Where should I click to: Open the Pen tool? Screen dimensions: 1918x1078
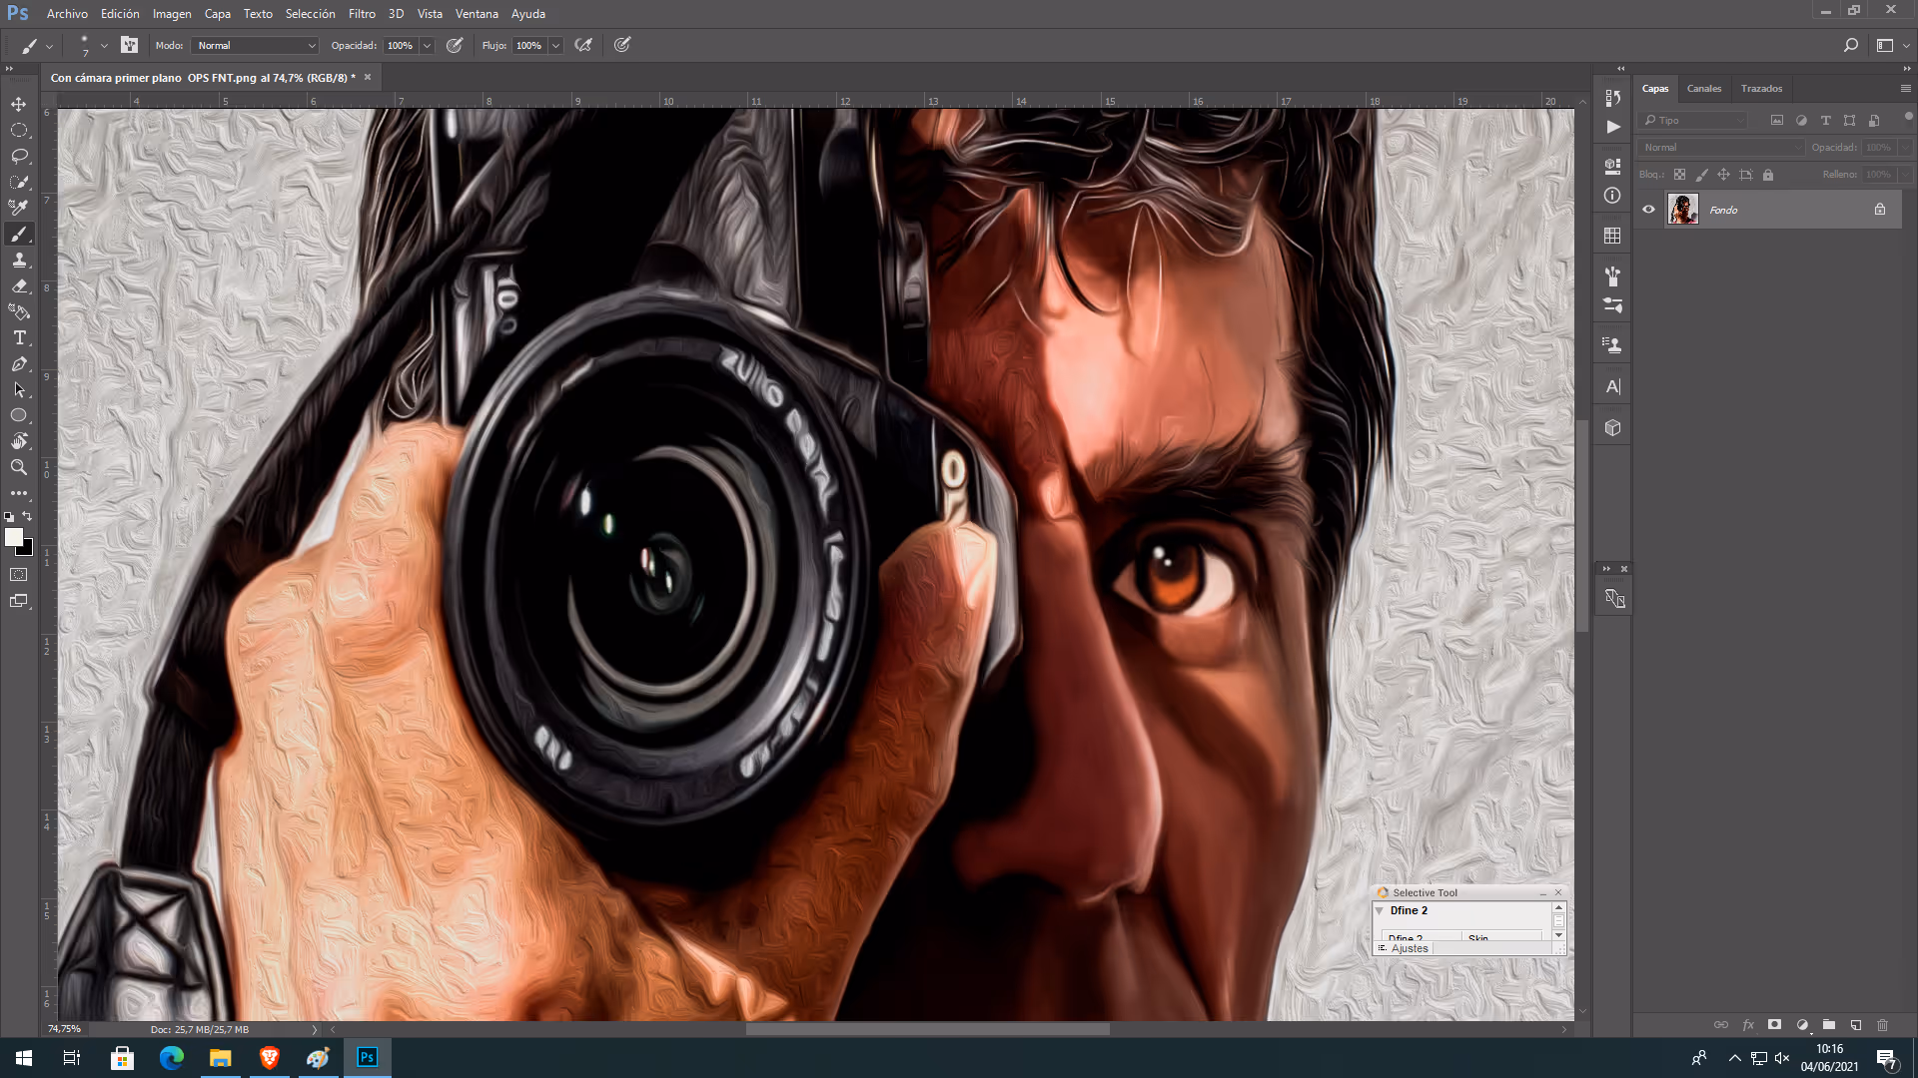pyautogui.click(x=19, y=363)
